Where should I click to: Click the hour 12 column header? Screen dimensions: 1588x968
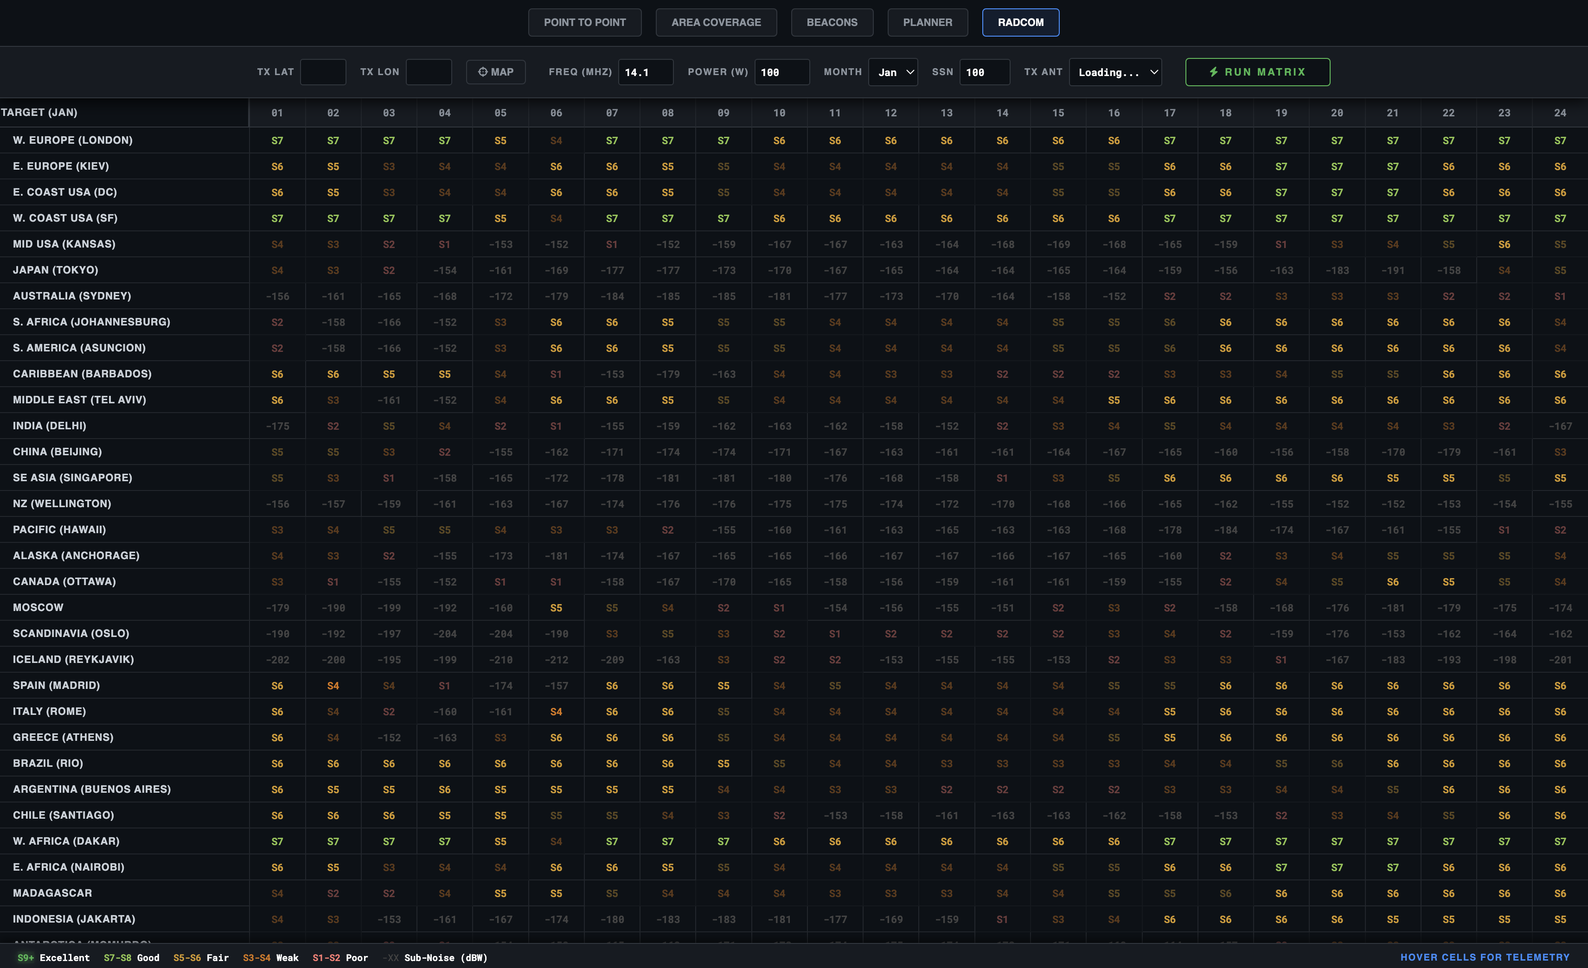(x=890, y=113)
